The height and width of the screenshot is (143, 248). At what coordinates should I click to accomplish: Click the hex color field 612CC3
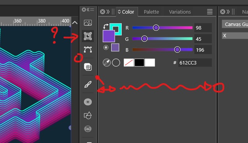pos(195,63)
